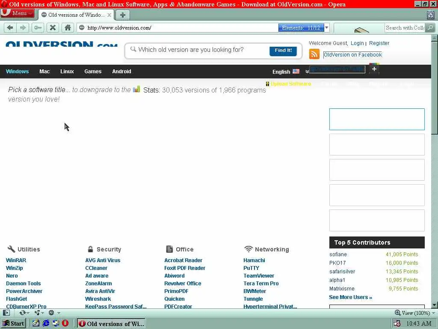Viewport: 438px width, 329px height.
Task: Open the Acrobat Reader link
Action: coord(183,260)
